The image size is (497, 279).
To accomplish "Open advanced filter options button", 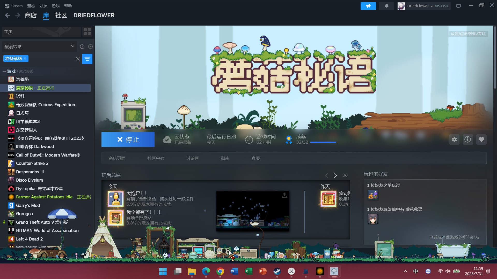I will [x=87, y=59].
